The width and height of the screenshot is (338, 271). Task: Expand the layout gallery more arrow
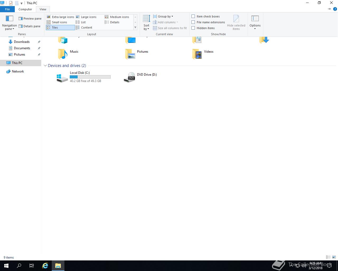(x=135, y=28)
